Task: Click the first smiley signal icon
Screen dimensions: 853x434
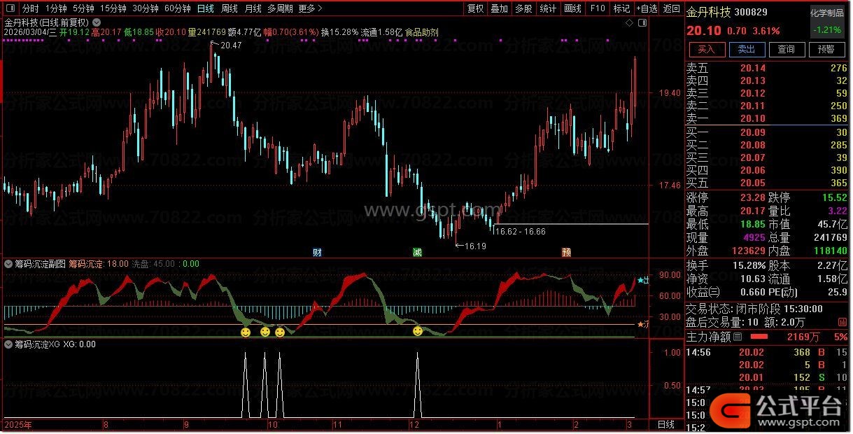Action: [x=246, y=332]
